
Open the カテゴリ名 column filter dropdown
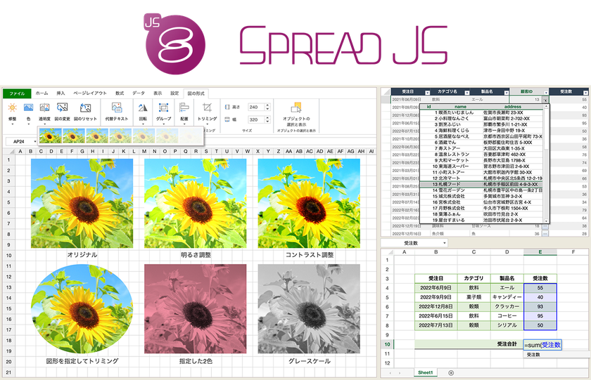click(x=467, y=93)
